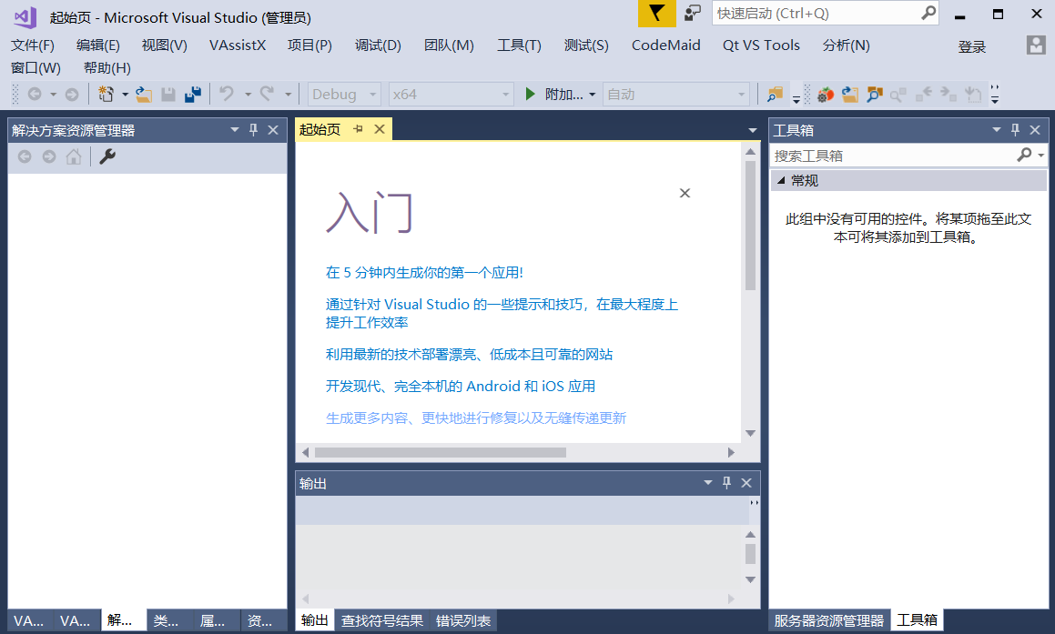
Task: Click the tomato Visual Assist options icon
Action: tap(826, 95)
